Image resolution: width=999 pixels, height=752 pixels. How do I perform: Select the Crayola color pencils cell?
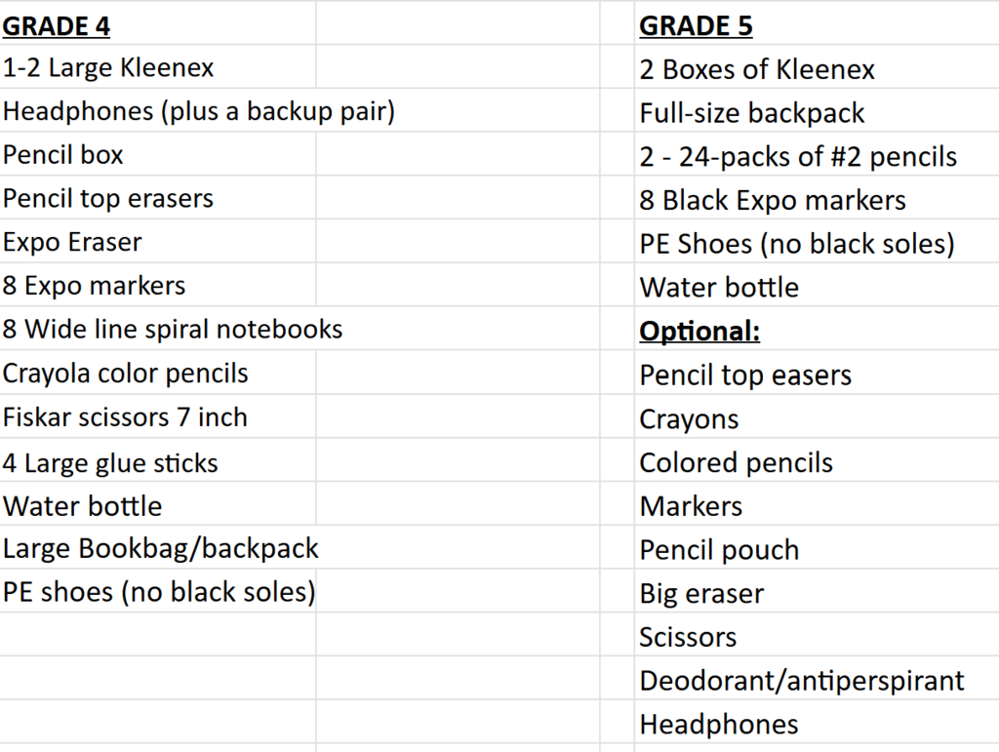pyautogui.click(x=157, y=373)
